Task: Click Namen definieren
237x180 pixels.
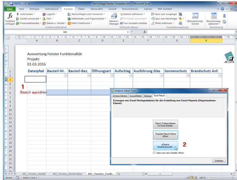Action: coord(132,14)
